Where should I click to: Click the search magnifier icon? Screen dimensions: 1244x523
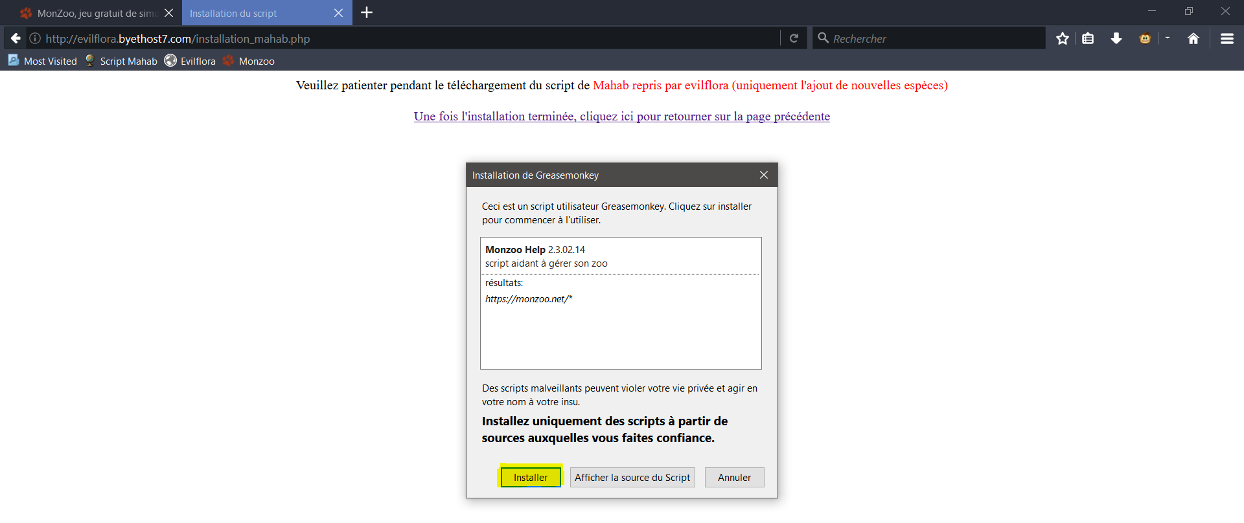pyautogui.click(x=824, y=38)
